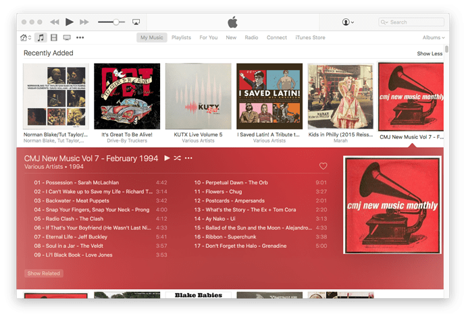This screenshot has height=318, width=466.
Task: Select track 11 Flowers - Chug
Action: [260, 192]
